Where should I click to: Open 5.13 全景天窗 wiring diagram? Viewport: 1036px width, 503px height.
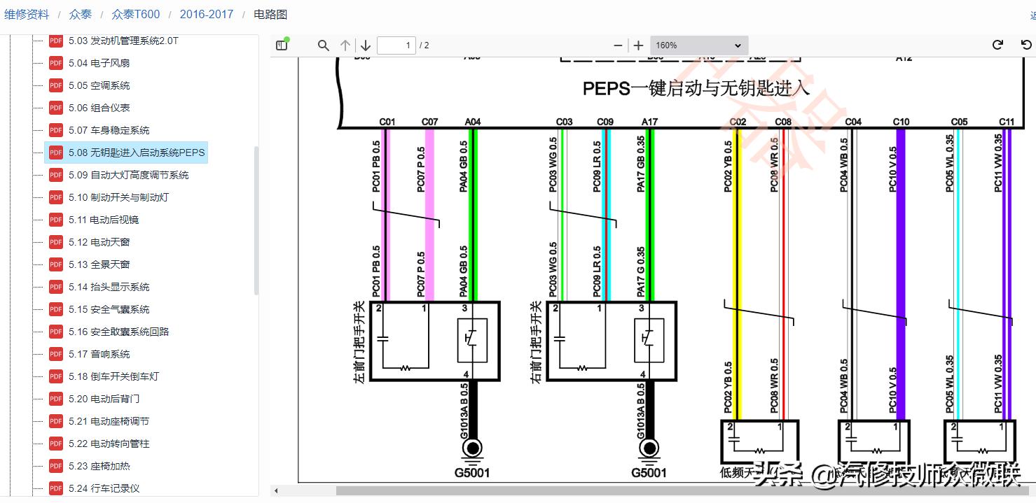pos(99,264)
